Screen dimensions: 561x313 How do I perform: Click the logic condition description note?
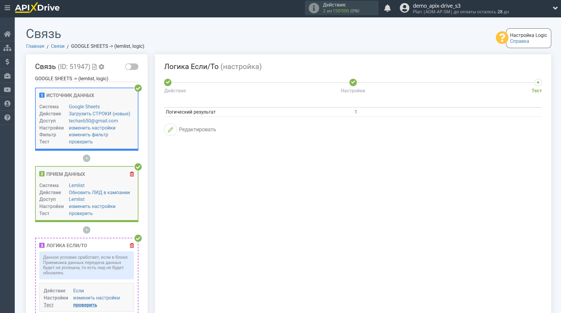[x=86, y=265]
